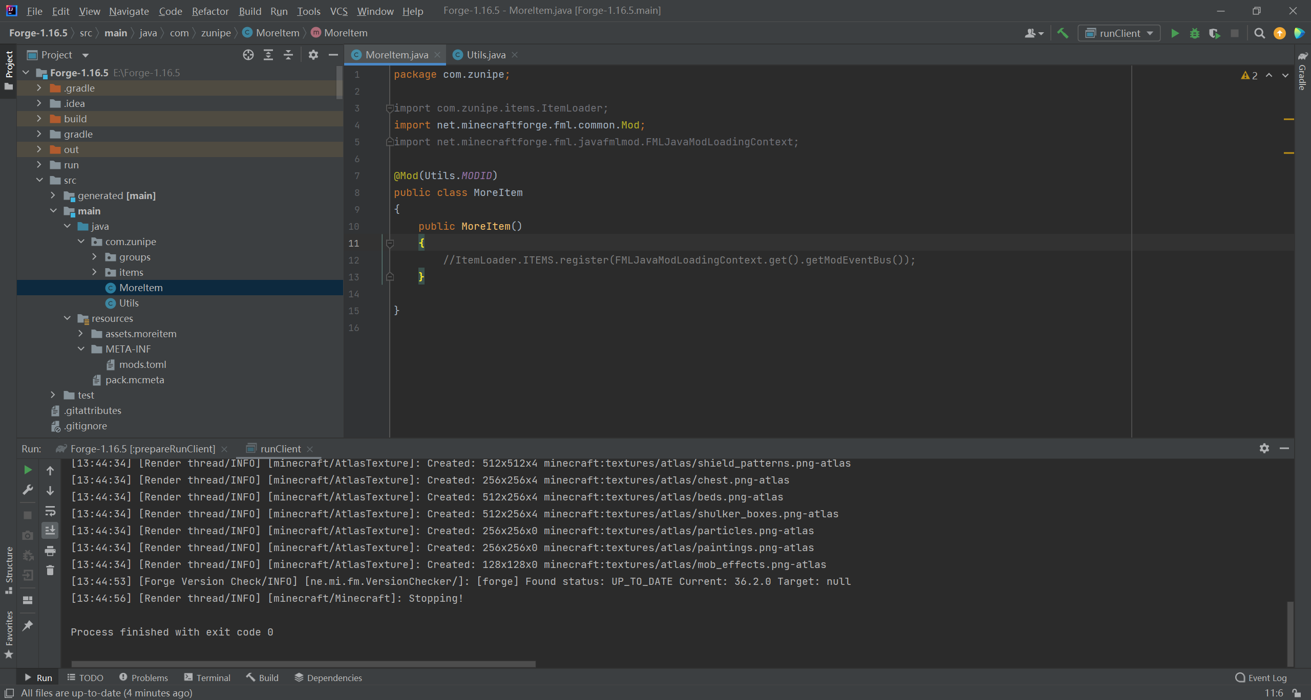Open the Terminal tool window
This screenshot has width=1311, height=700.
click(207, 677)
